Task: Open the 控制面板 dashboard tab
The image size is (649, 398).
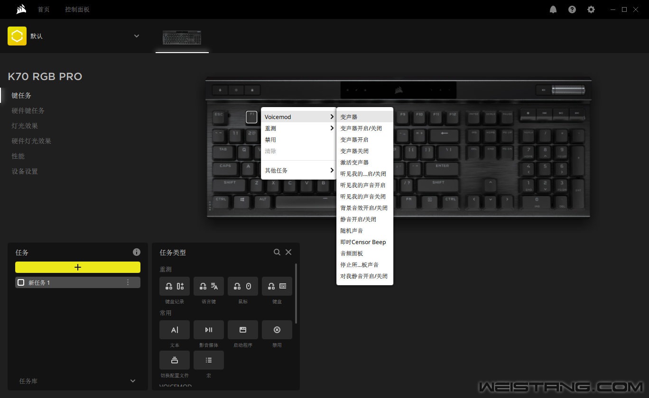Action: click(77, 9)
